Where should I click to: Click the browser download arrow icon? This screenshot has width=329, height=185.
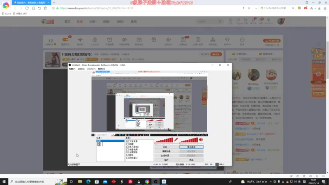(319, 8)
